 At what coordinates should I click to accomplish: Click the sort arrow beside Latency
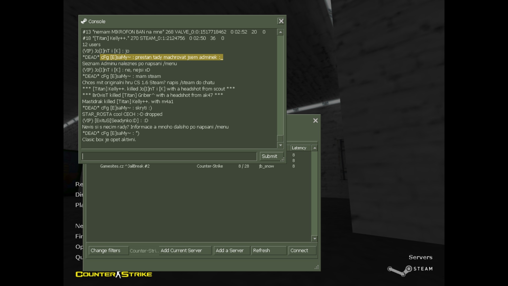pyautogui.click(x=315, y=148)
